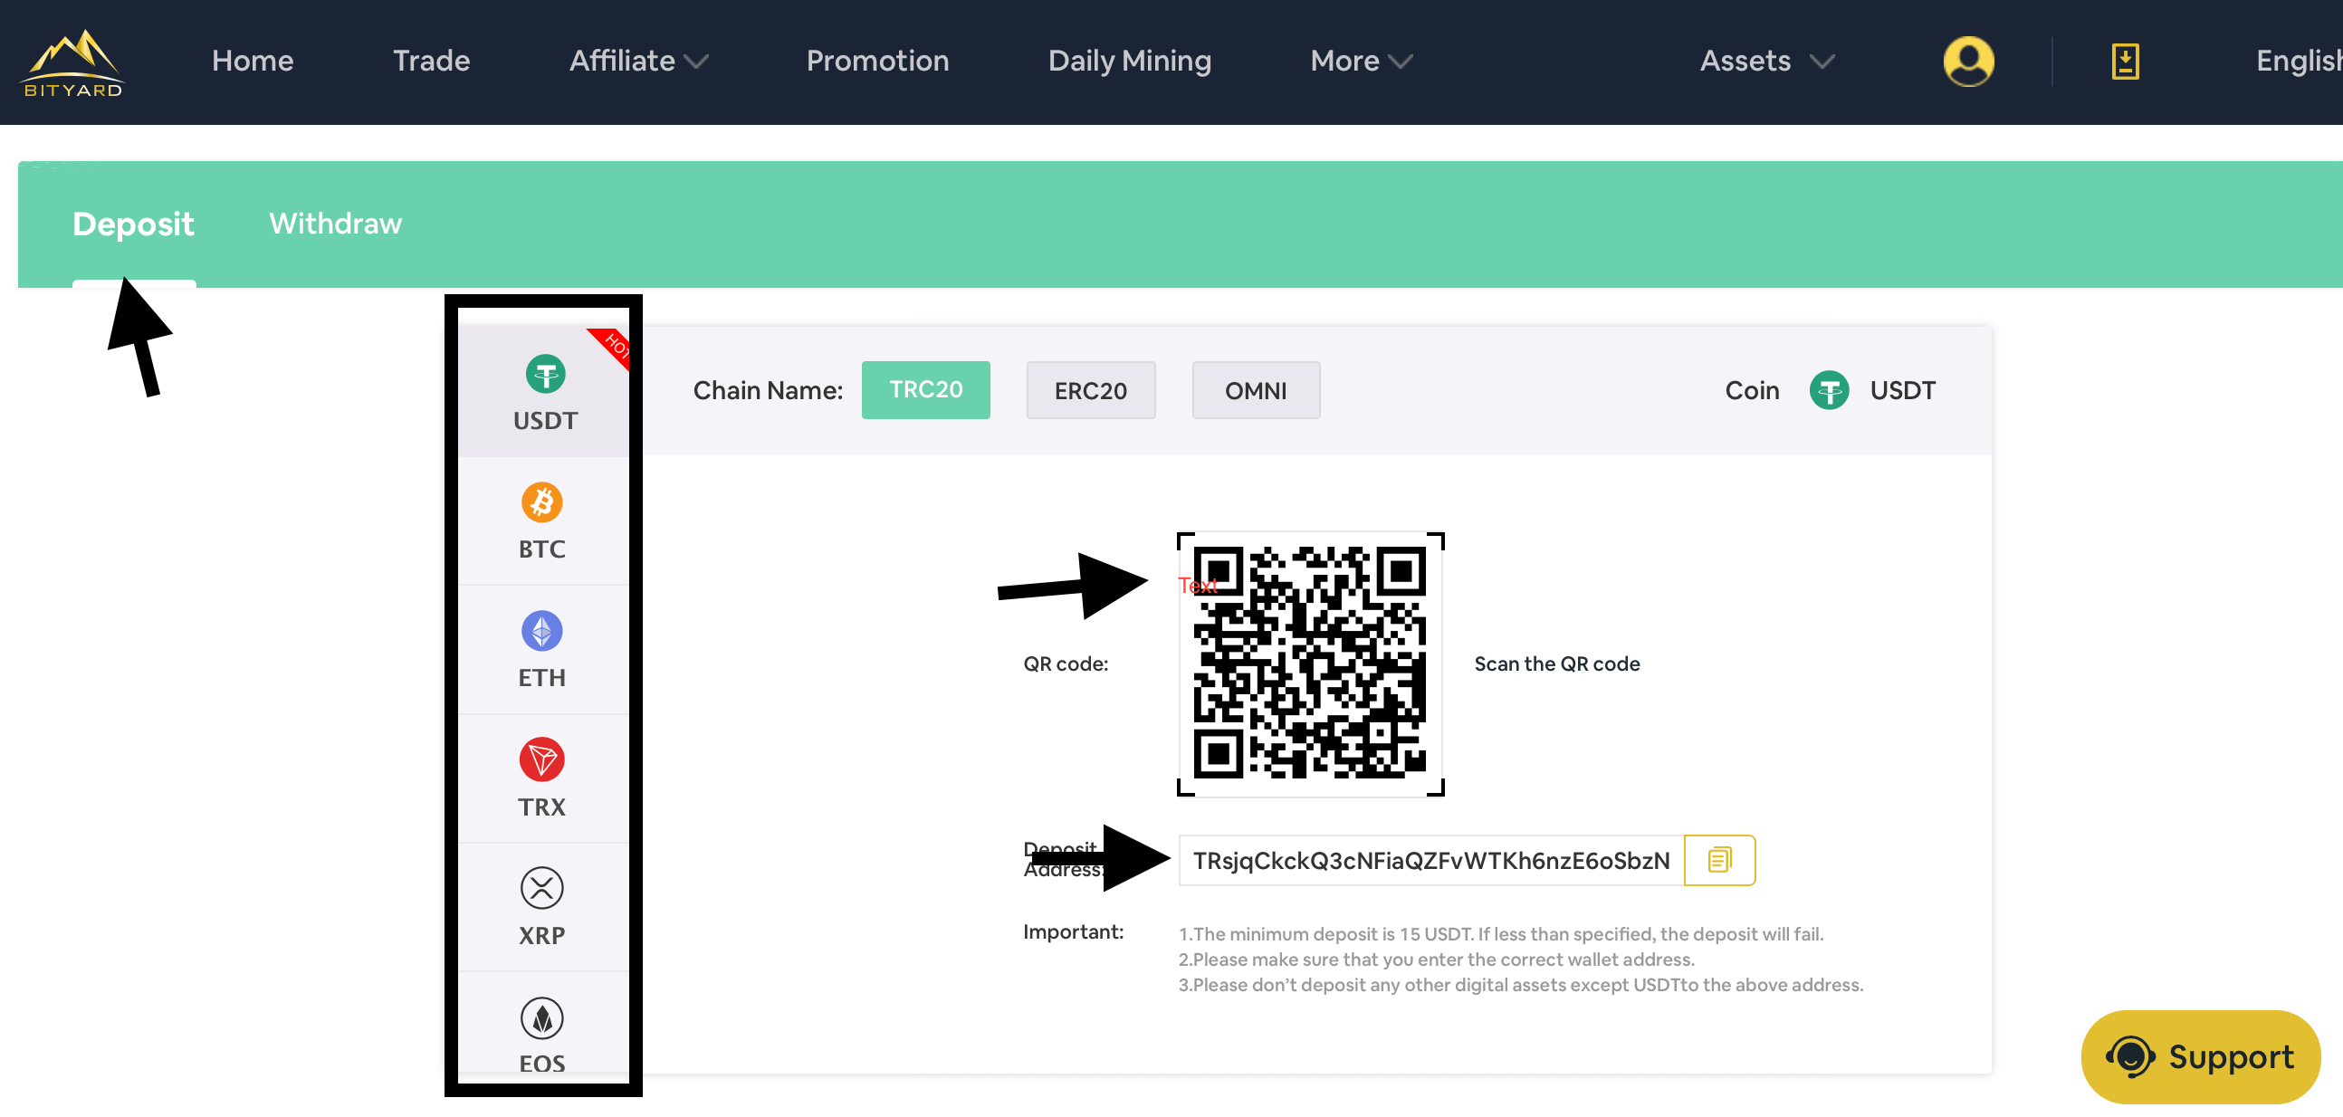The height and width of the screenshot is (1117, 2343).
Task: Select the BTC coin in sidebar
Action: pyautogui.click(x=544, y=521)
